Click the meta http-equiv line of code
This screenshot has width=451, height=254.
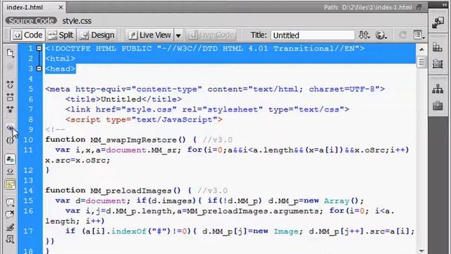215,89
